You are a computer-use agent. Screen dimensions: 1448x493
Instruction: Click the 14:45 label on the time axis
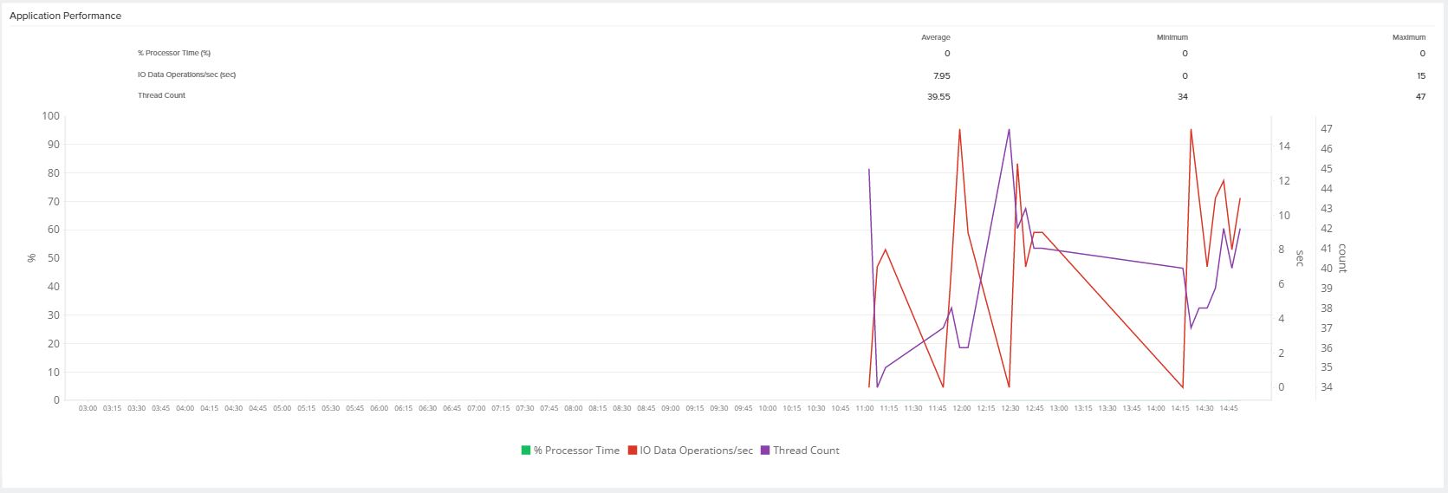coord(1229,408)
